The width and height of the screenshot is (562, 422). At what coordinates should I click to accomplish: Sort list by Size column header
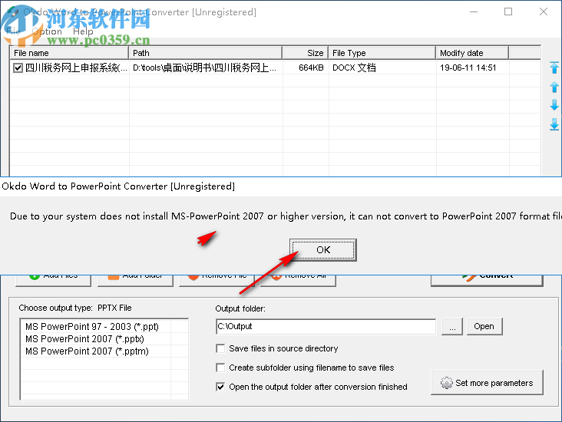tap(306, 53)
